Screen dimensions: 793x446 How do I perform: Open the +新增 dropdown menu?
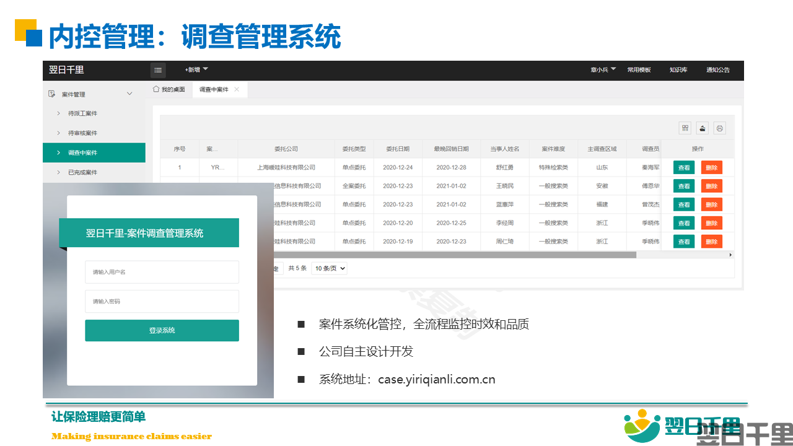(x=196, y=70)
